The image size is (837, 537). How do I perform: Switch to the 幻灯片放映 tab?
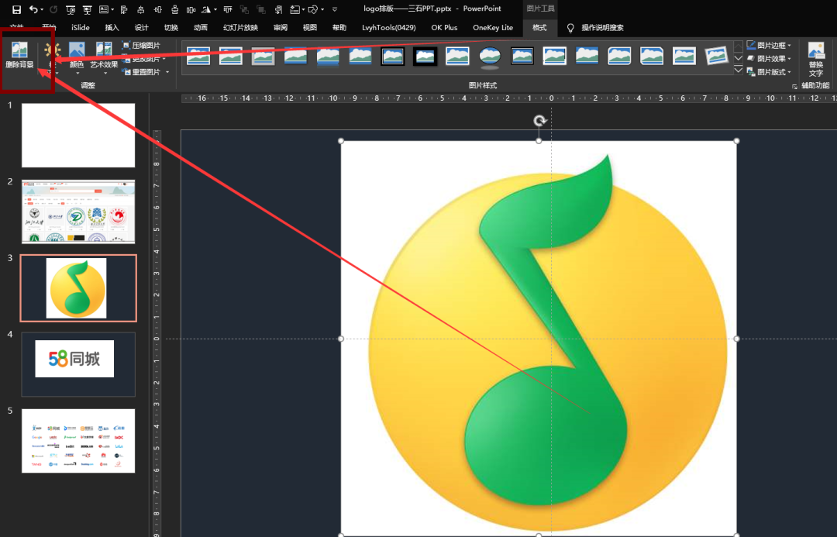(240, 28)
